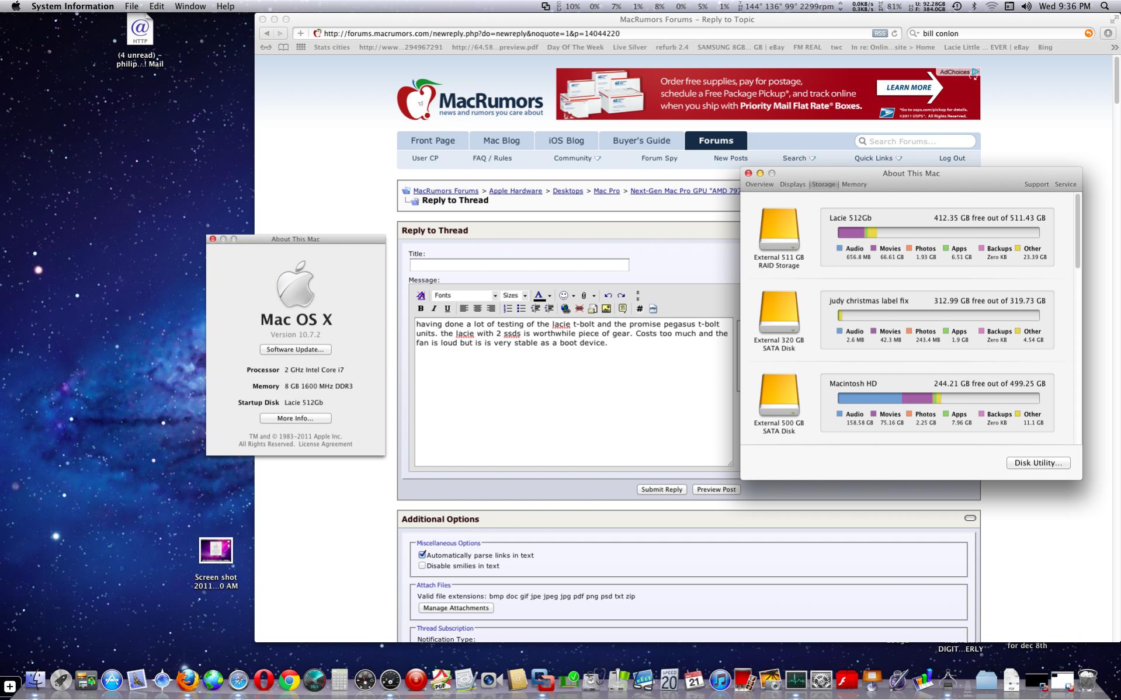Open the Mac App Store from the Dock
The width and height of the screenshot is (1121, 700).
pos(112,680)
